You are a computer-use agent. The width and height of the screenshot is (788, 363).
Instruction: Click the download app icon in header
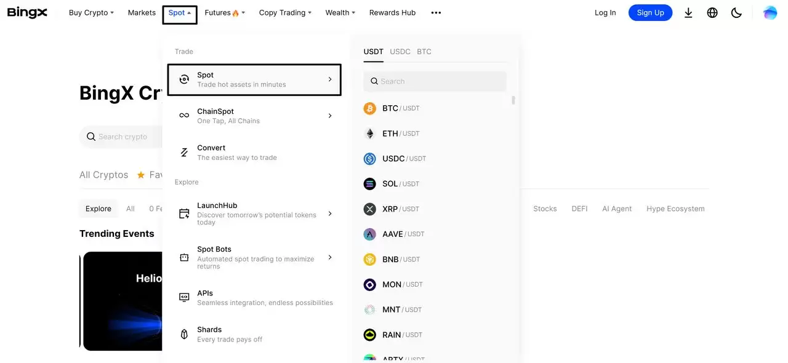click(x=688, y=13)
